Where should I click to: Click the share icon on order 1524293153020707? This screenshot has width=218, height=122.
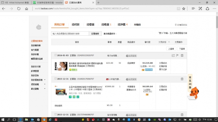pyautogui.click(x=173, y=56)
